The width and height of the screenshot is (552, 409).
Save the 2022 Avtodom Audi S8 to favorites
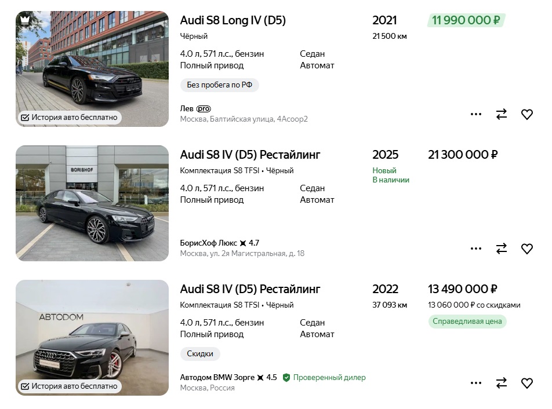pyautogui.click(x=526, y=383)
